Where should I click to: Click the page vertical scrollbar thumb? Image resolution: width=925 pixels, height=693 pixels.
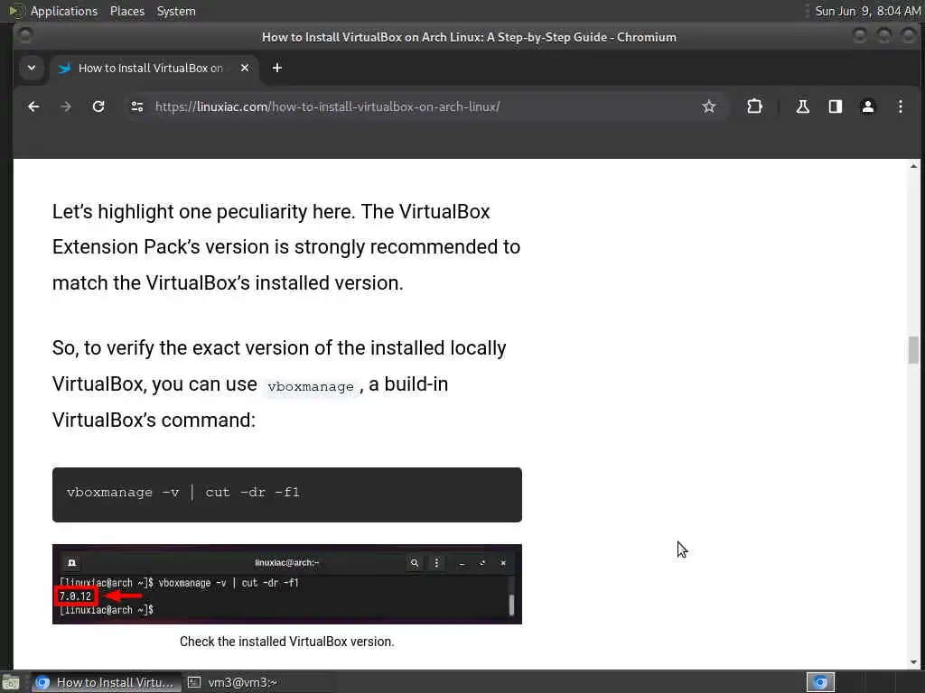(x=913, y=350)
